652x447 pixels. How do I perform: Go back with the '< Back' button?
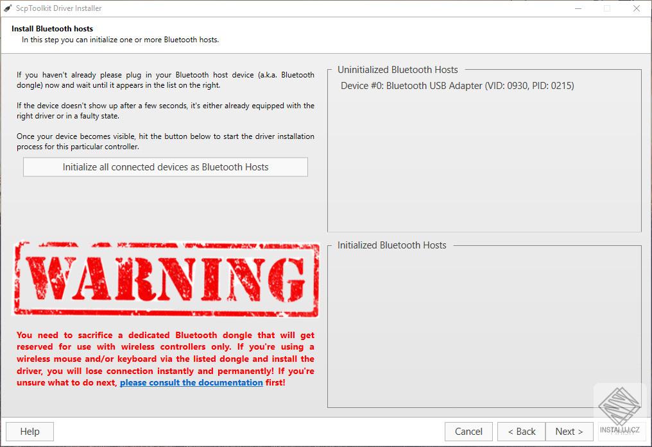click(522, 432)
